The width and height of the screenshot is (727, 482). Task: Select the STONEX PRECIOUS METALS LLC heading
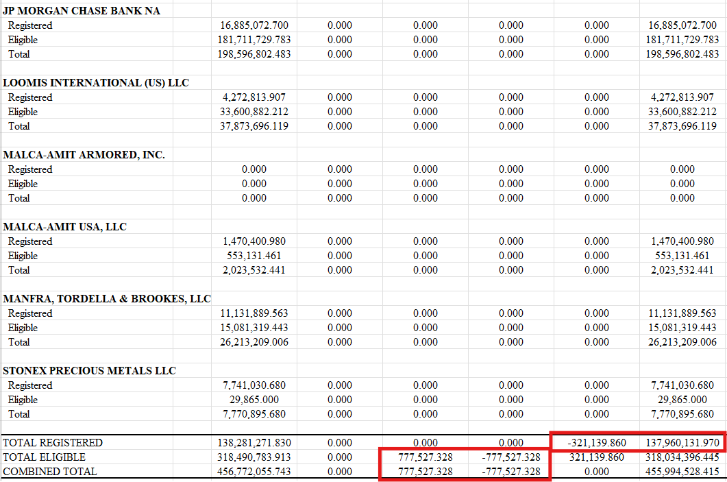[x=89, y=371]
